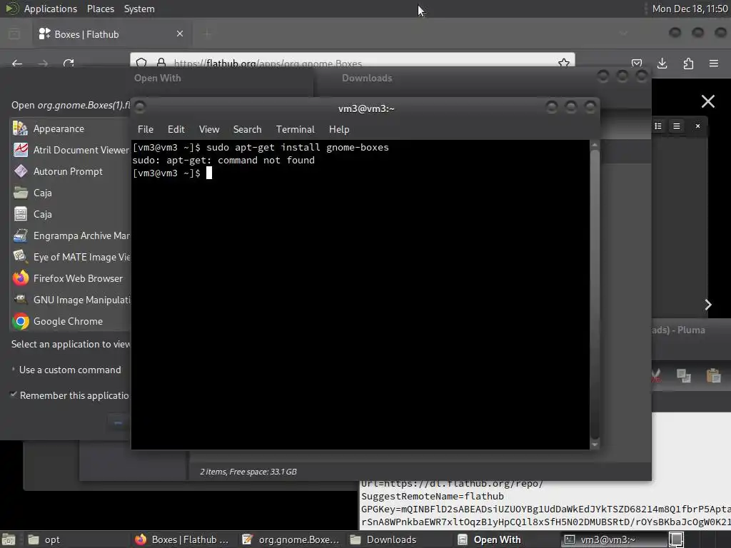Image resolution: width=731 pixels, height=548 pixels.
Task: Click the large X close overlay button
Action: 707,101
